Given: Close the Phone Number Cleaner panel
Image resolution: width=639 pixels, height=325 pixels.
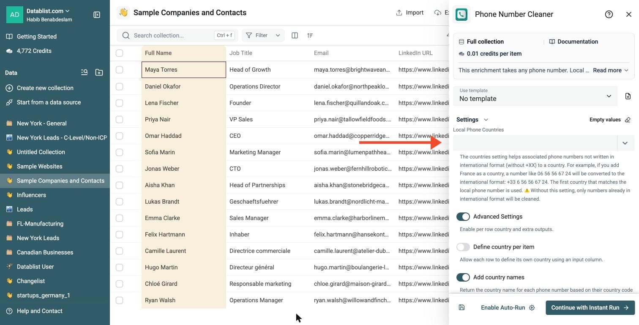Looking at the screenshot, I should point(629,14).
